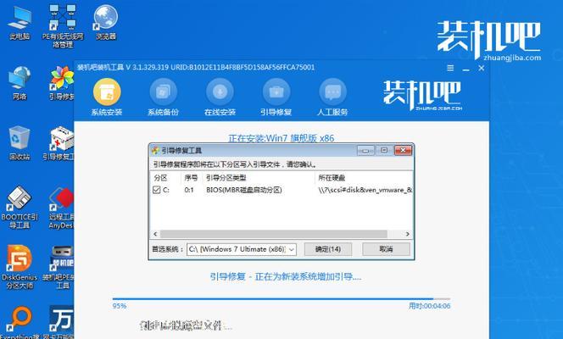Select the 人工服务 toolbar icon
This screenshot has width=563, height=339.
coord(332,97)
